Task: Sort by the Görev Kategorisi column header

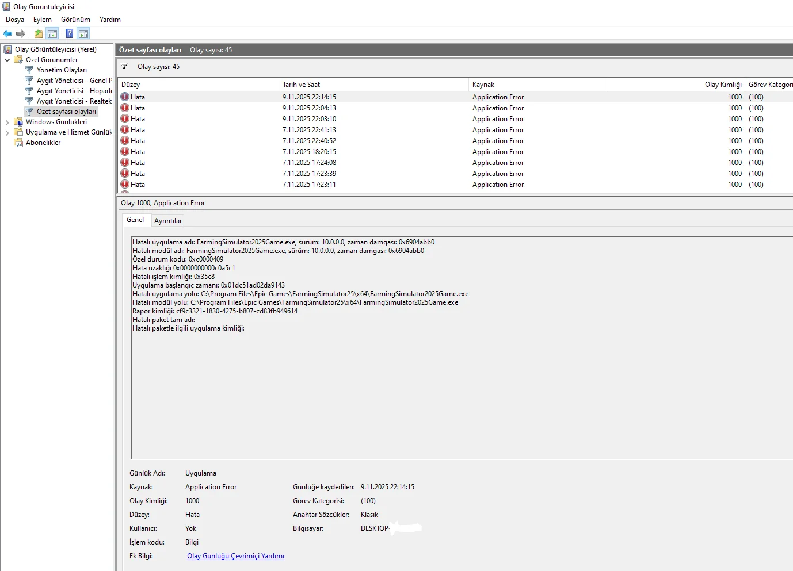Action: click(x=769, y=85)
